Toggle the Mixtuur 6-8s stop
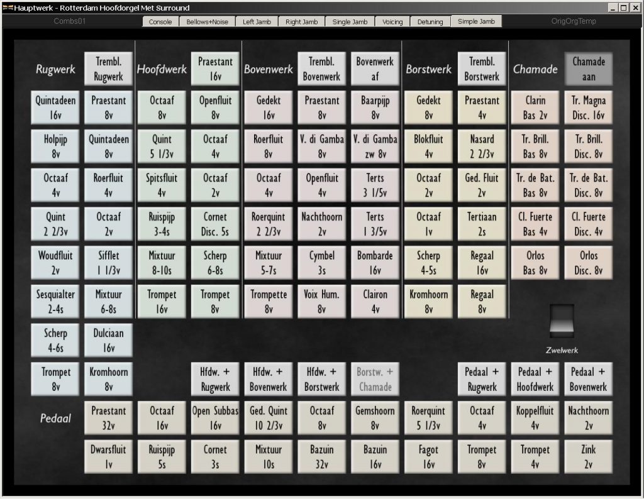Image resolution: width=644 pixels, height=499 pixels. click(108, 301)
